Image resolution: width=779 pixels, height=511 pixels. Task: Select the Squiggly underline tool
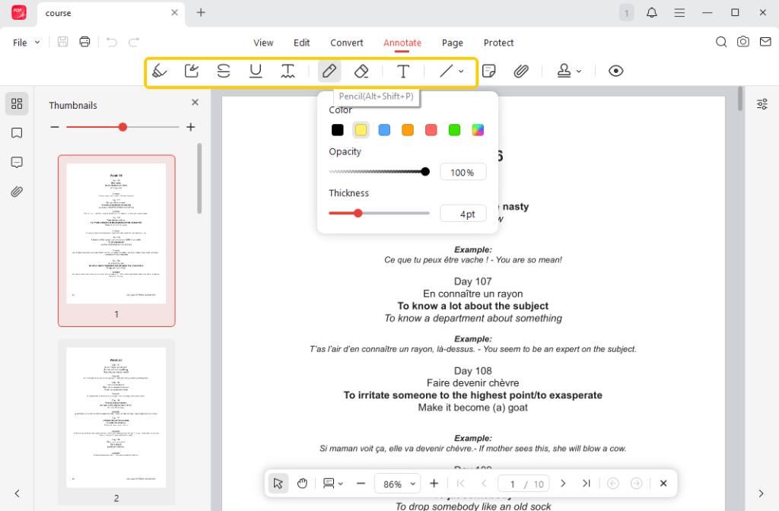288,71
